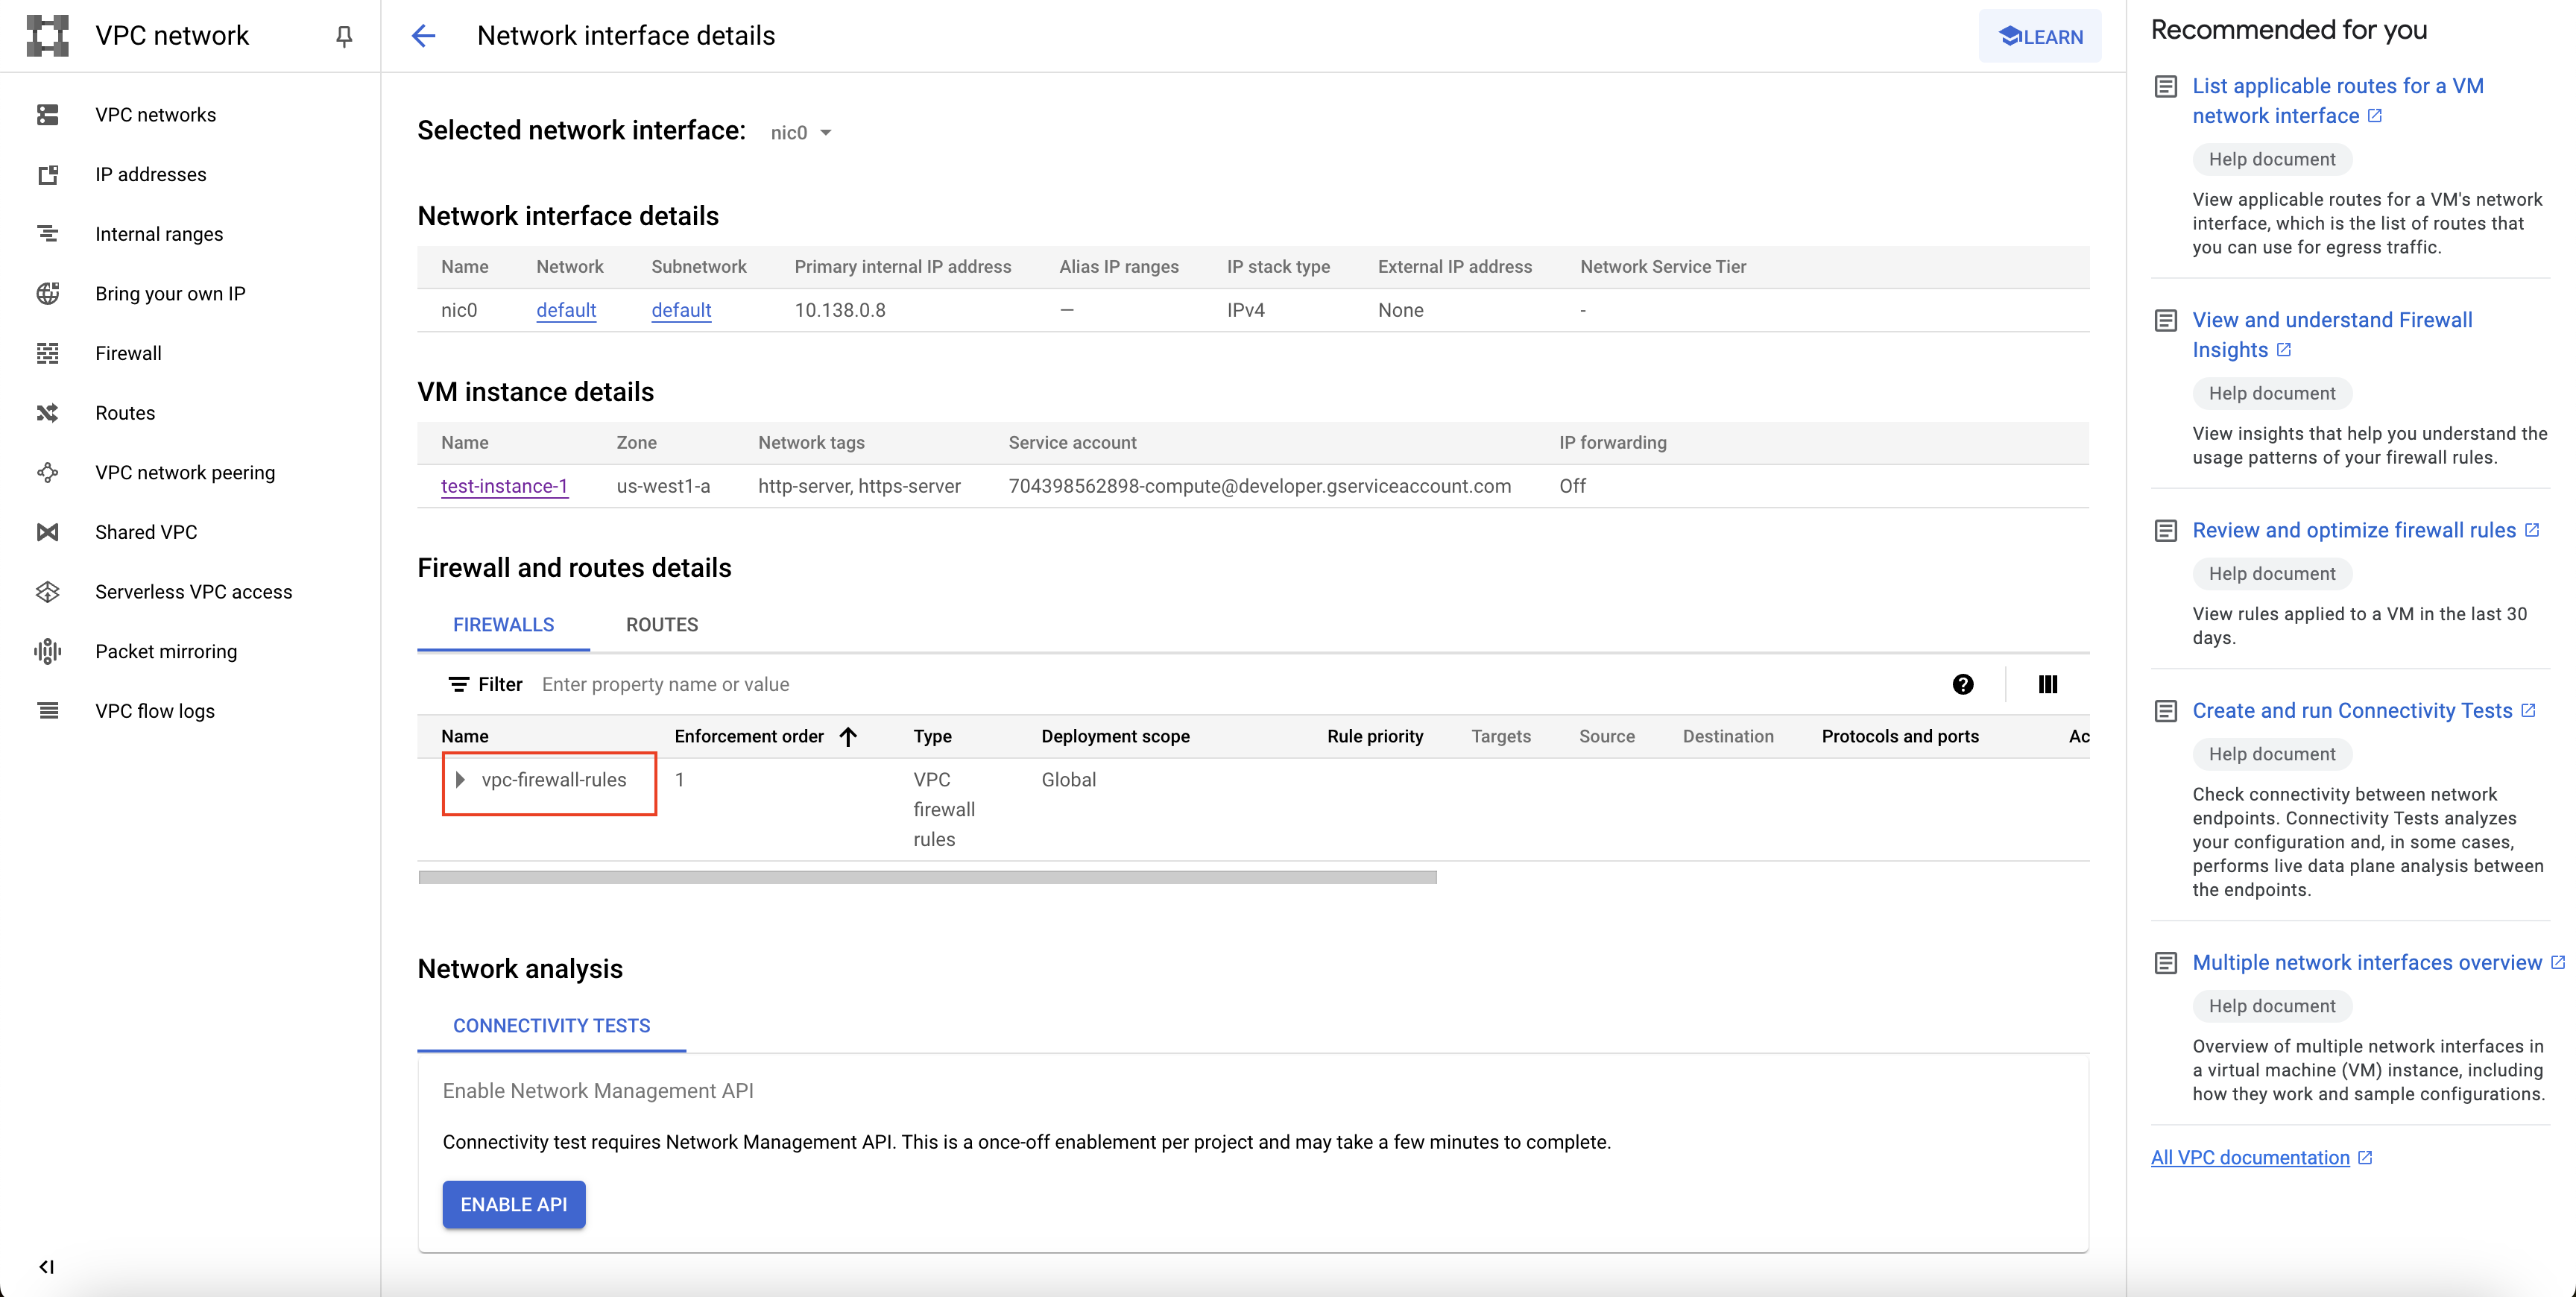
Task: Open Firewall menu item
Action: tap(128, 353)
